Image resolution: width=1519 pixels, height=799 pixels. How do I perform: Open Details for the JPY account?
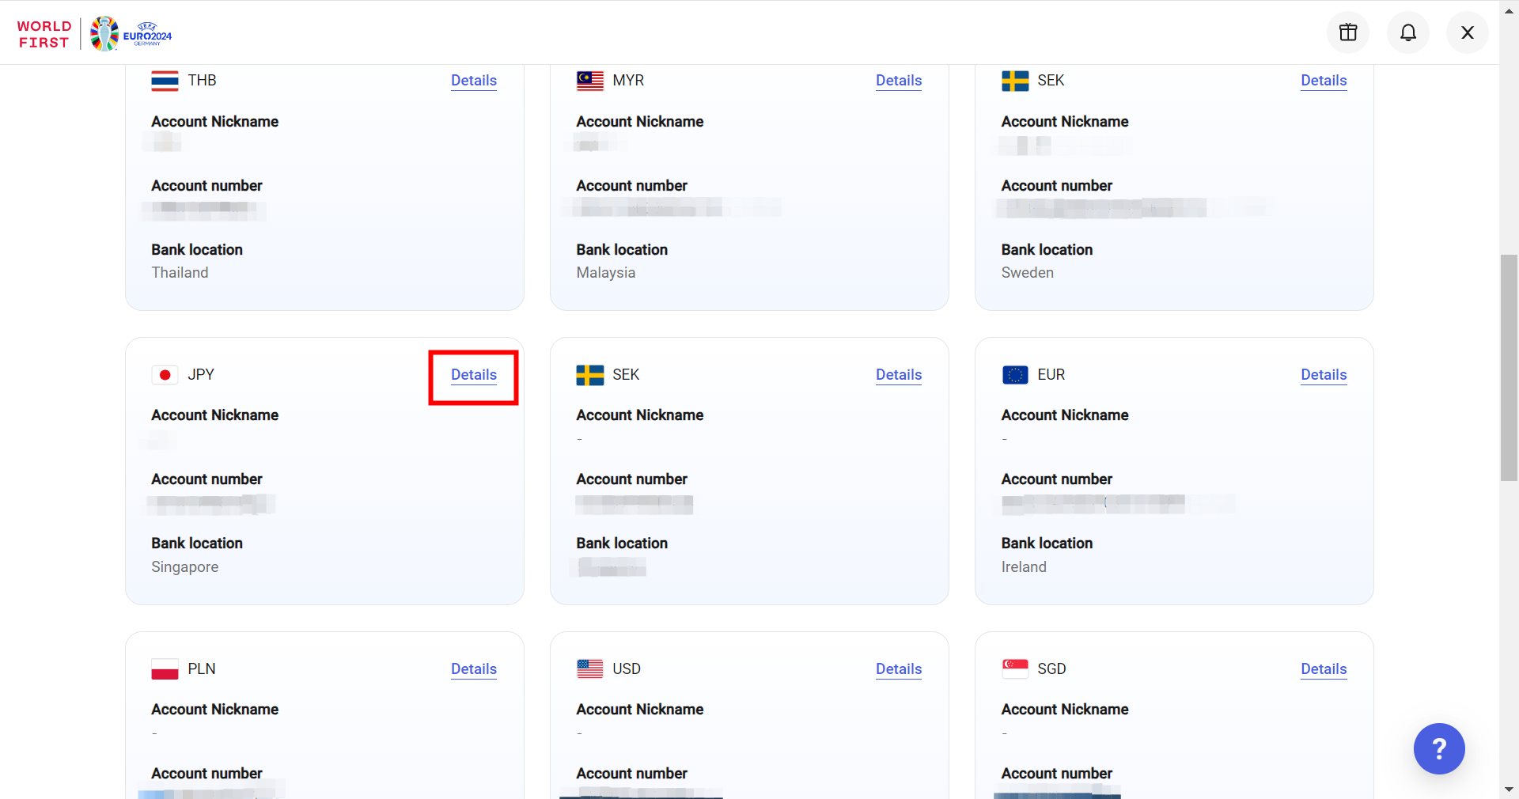[x=474, y=375]
